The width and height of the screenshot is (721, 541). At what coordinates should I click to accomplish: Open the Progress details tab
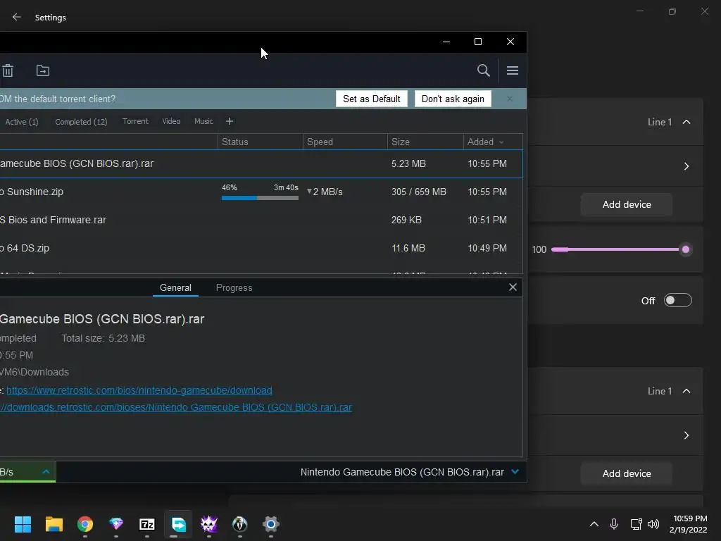click(x=234, y=288)
